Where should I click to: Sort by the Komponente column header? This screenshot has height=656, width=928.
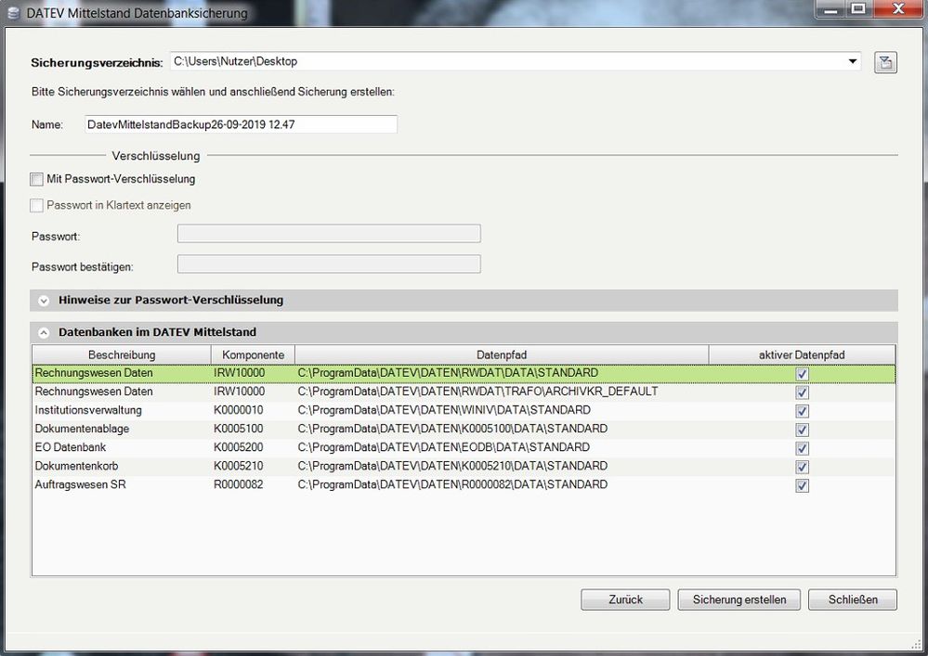[x=253, y=354]
